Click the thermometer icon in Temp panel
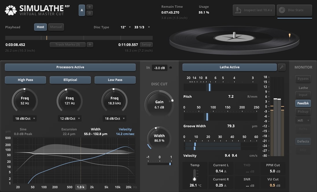 click(x=195, y=175)
